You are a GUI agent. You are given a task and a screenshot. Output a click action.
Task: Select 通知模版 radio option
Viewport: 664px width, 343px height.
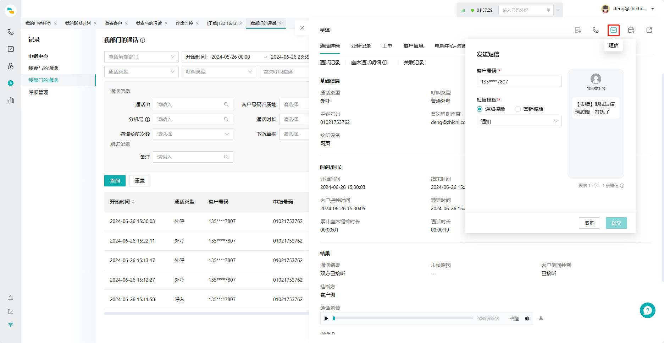point(480,109)
